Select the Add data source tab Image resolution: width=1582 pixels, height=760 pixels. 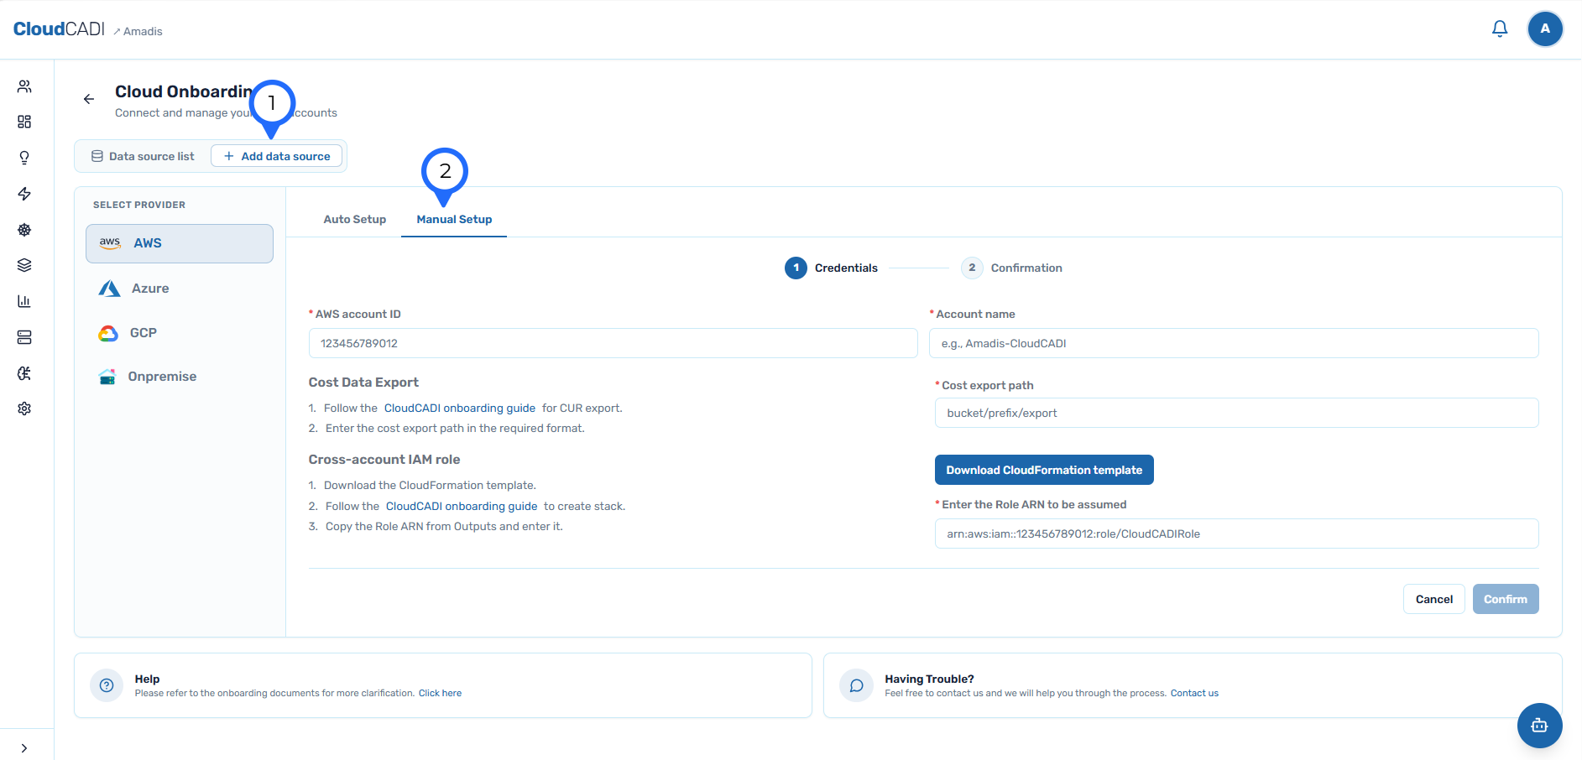tap(277, 156)
